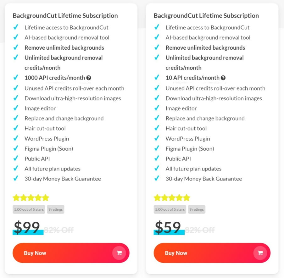This screenshot has width=284, height=278.
Task: Open 9 ratings badge in $59 plan
Action: [x=197, y=209]
